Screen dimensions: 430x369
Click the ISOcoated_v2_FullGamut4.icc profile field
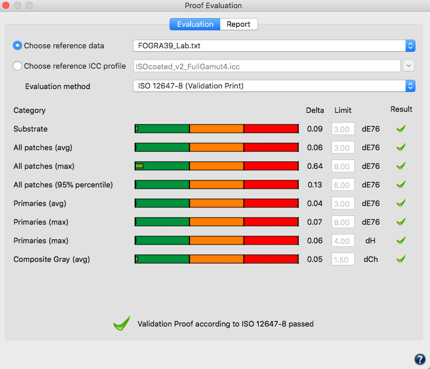point(267,66)
